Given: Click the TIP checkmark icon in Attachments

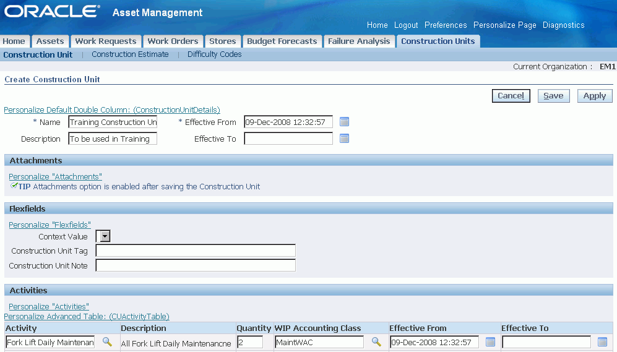Looking at the screenshot, I should click(x=14, y=186).
